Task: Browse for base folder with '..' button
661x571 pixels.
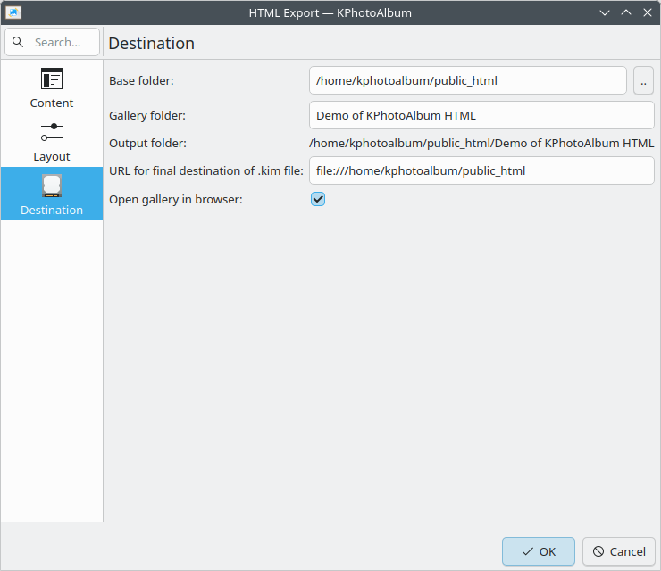Action: click(x=643, y=80)
